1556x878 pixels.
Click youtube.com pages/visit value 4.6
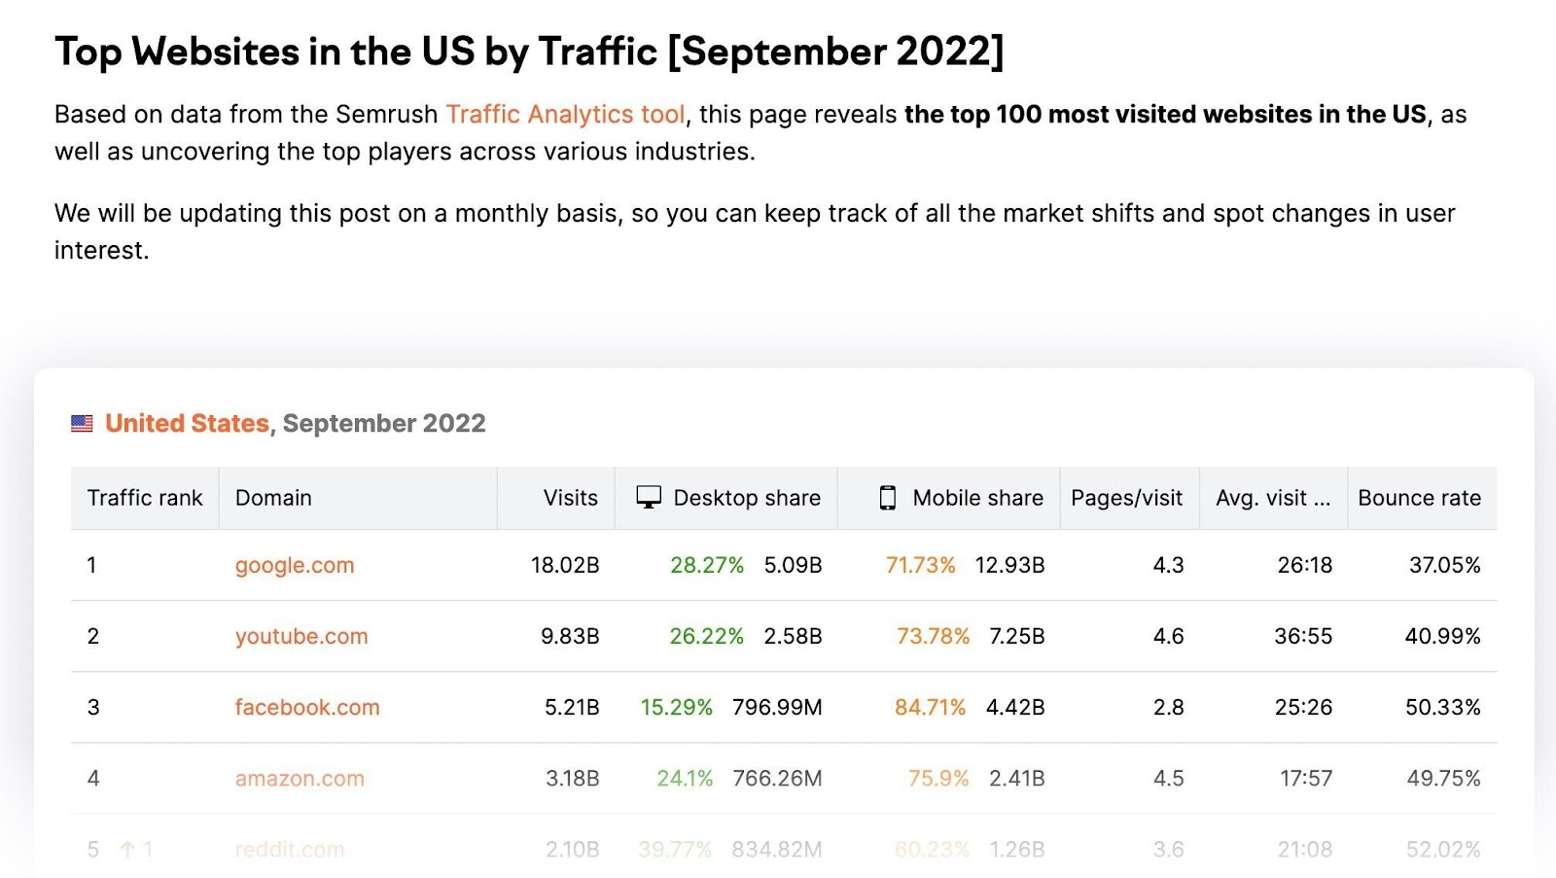1169,636
